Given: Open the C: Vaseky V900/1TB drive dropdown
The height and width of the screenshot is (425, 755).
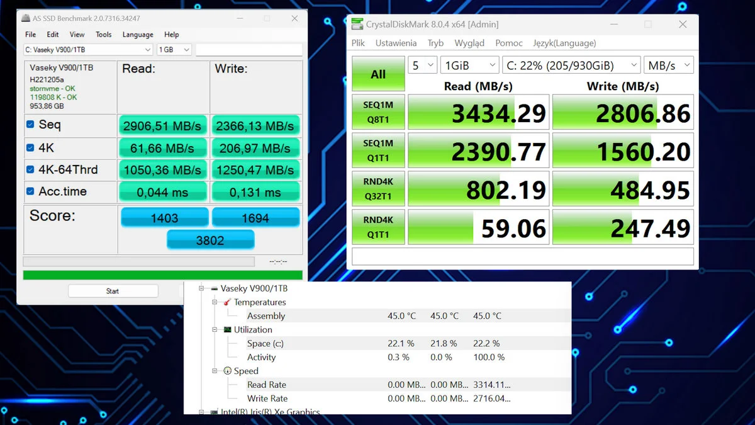Looking at the screenshot, I should (87, 50).
